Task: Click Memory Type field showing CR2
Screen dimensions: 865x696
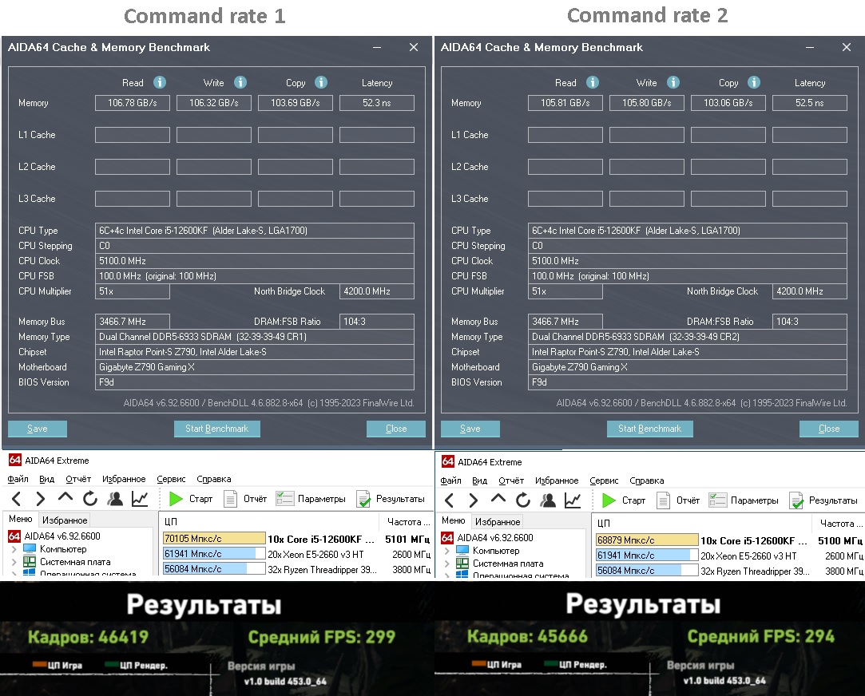Action: tap(688, 337)
